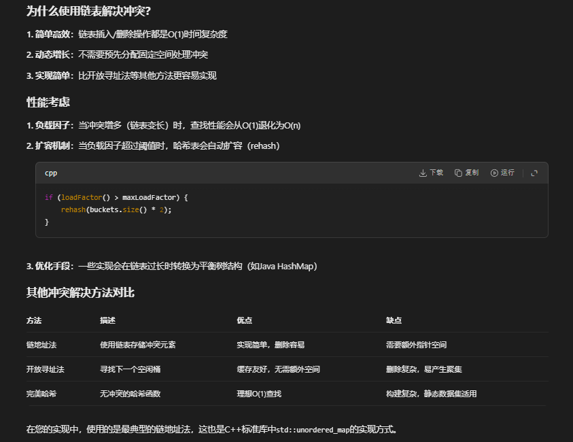Screen dimensions: 573x442
Task: Click closing brace line in code
Action: 46,222
